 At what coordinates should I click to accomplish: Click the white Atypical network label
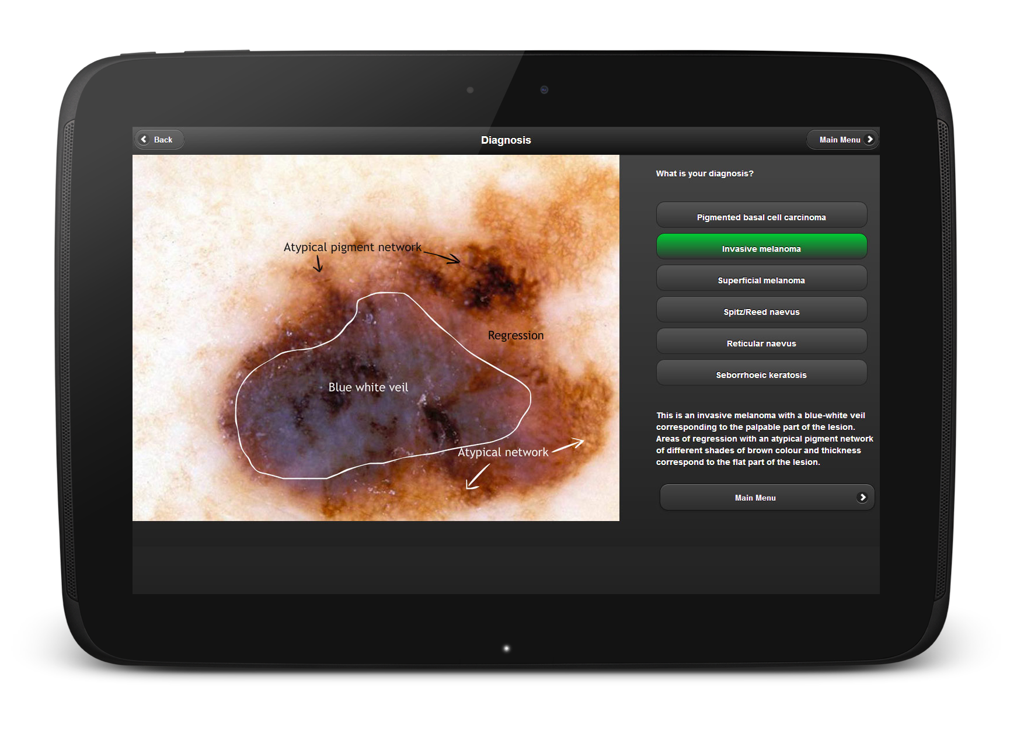[503, 452]
